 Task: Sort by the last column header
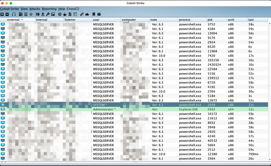coord(258,20)
